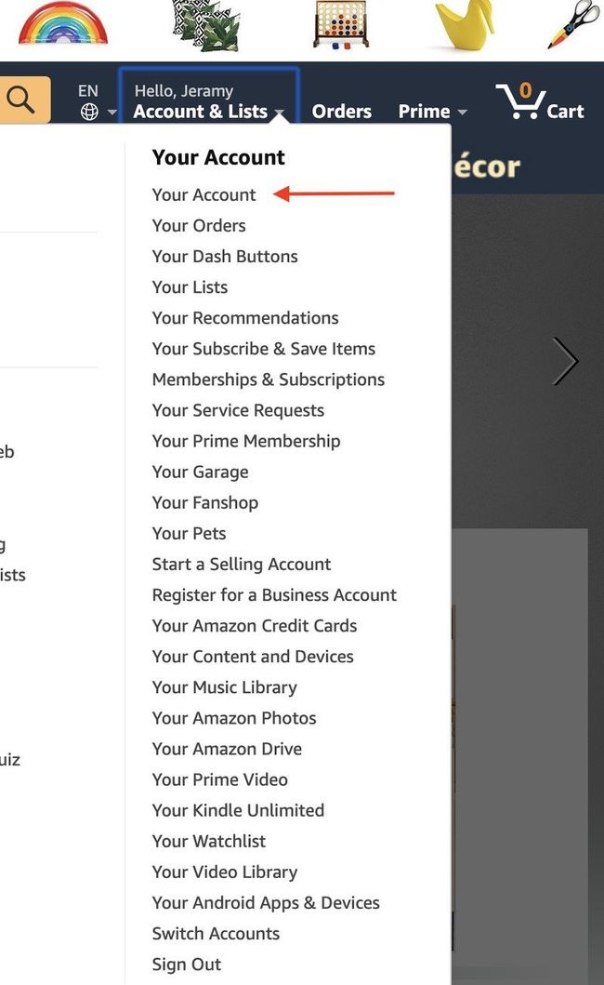Image resolution: width=604 pixels, height=985 pixels.
Task: Click "Orders" in the navigation bar
Action: (x=341, y=111)
